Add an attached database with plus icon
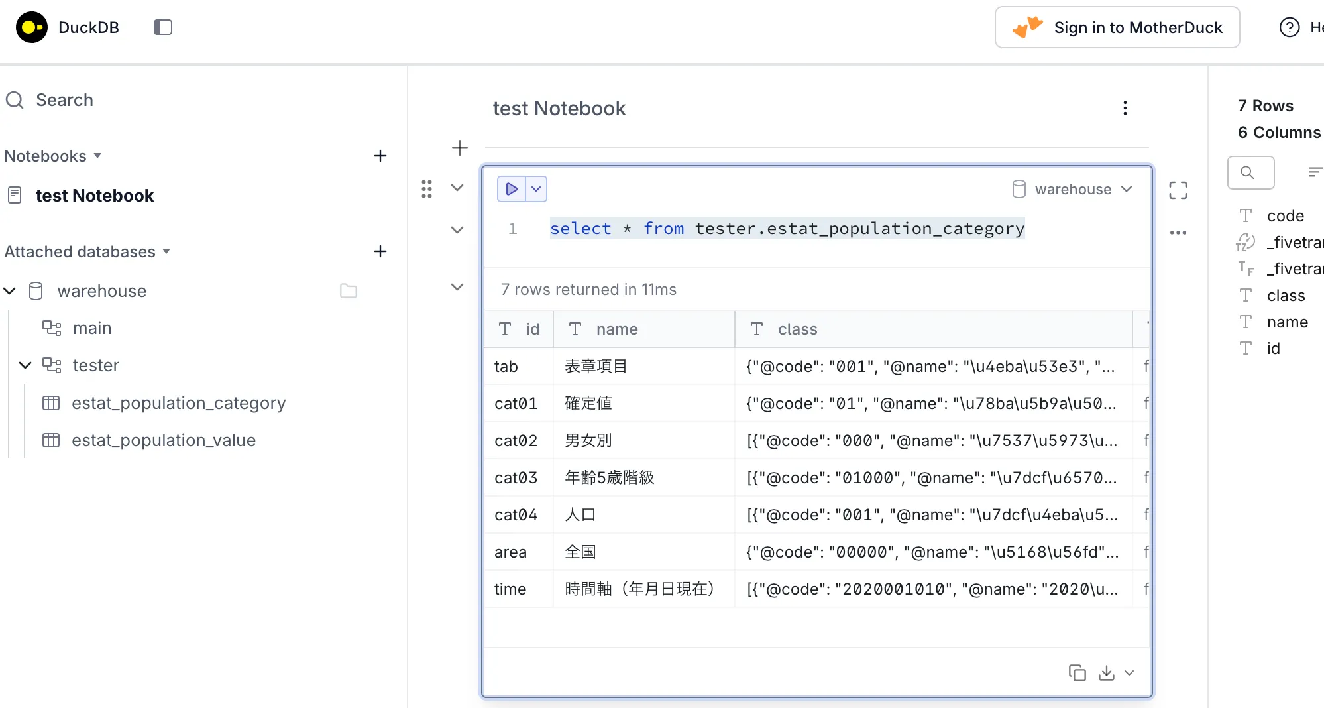Image resolution: width=1324 pixels, height=708 pixels. click(x=380, y=251)
